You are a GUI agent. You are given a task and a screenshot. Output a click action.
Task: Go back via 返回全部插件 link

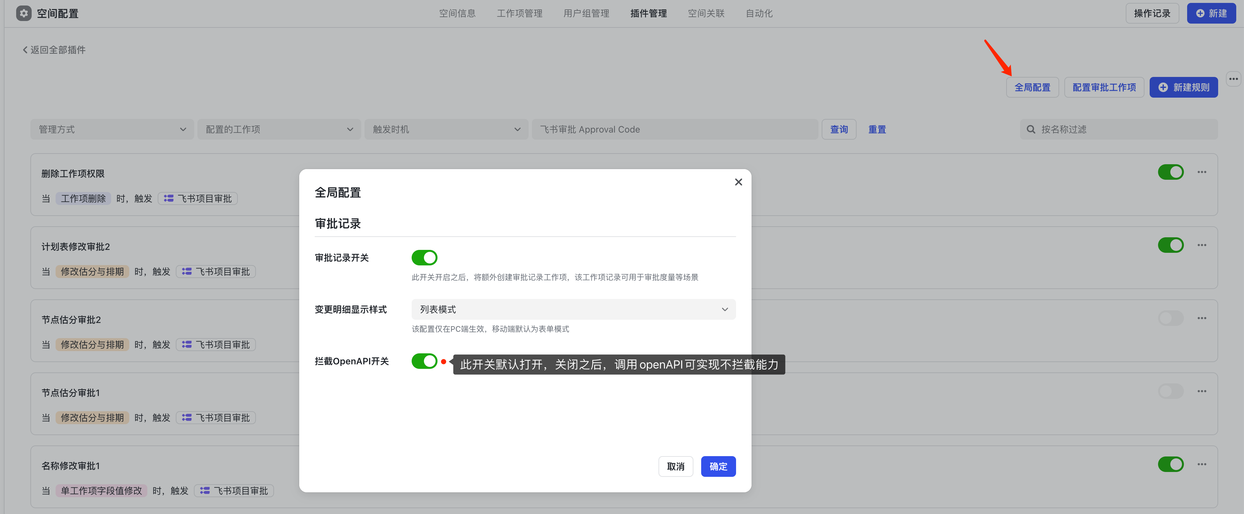(54, 50)
